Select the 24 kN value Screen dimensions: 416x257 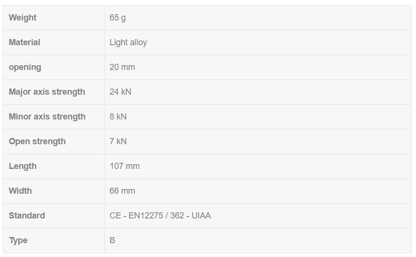pyautogui.click(x=120, y=92)
